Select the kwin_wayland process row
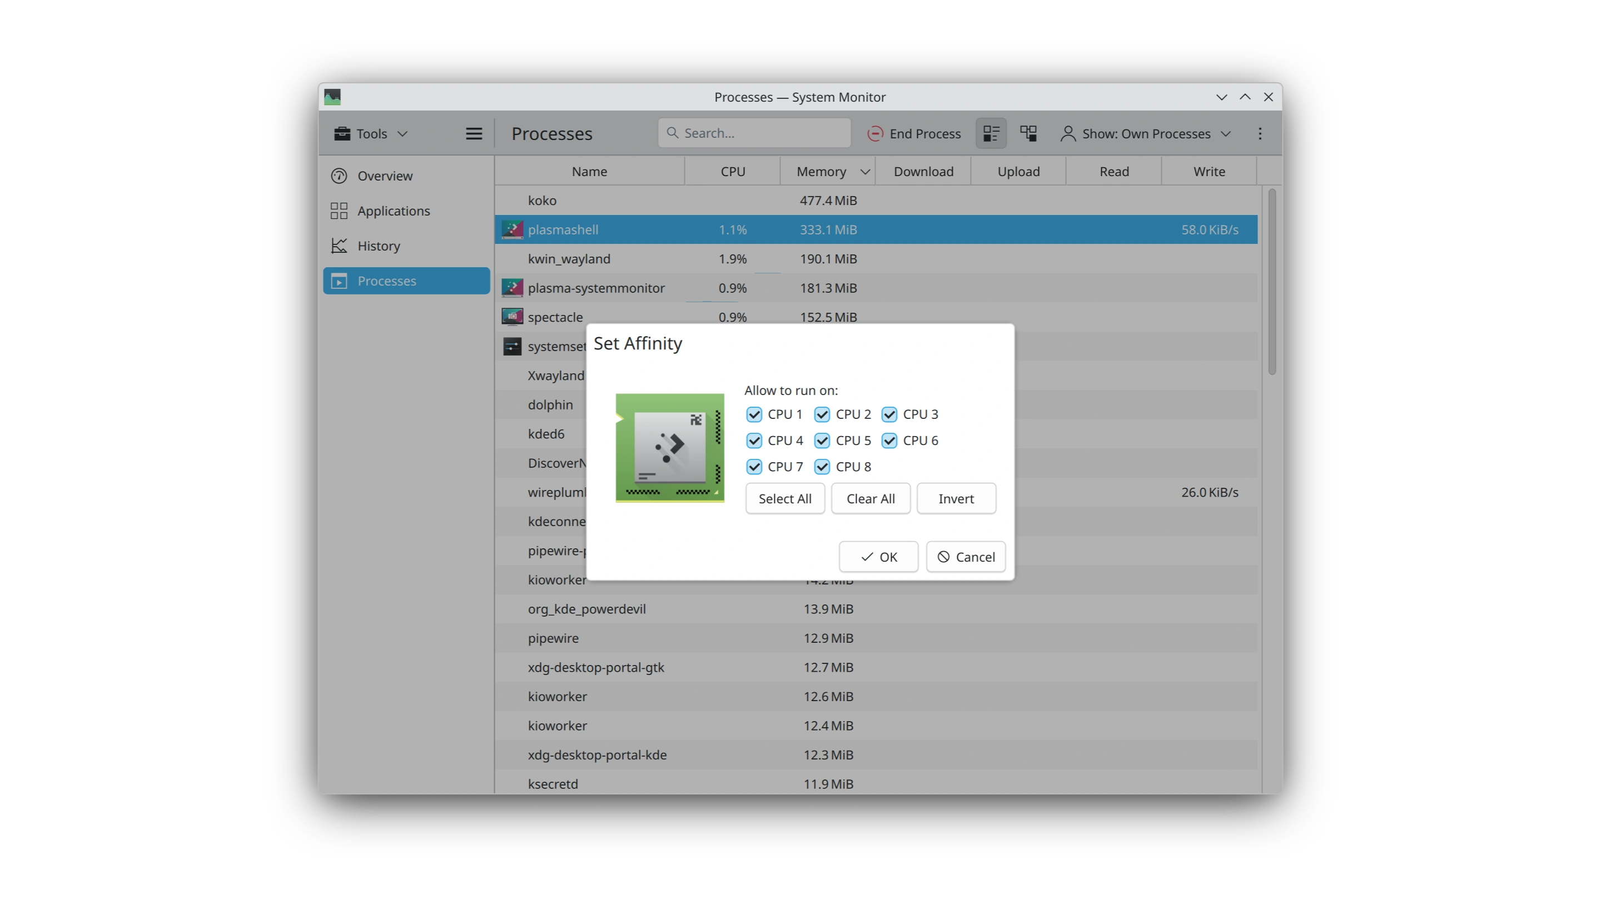This screenshot has width=1601, height=900. pyautogui.click(x=876, y=259)
